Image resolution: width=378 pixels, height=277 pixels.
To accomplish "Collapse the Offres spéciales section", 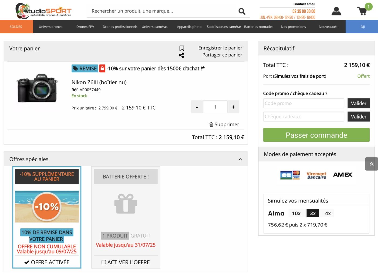I will click(x=240, y=159).
